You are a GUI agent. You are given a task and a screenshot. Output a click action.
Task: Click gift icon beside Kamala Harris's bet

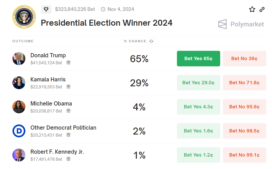pyautogui.click(x=68, y=87)
